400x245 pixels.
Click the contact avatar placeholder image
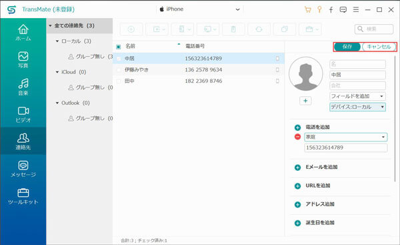coord(305,74)
